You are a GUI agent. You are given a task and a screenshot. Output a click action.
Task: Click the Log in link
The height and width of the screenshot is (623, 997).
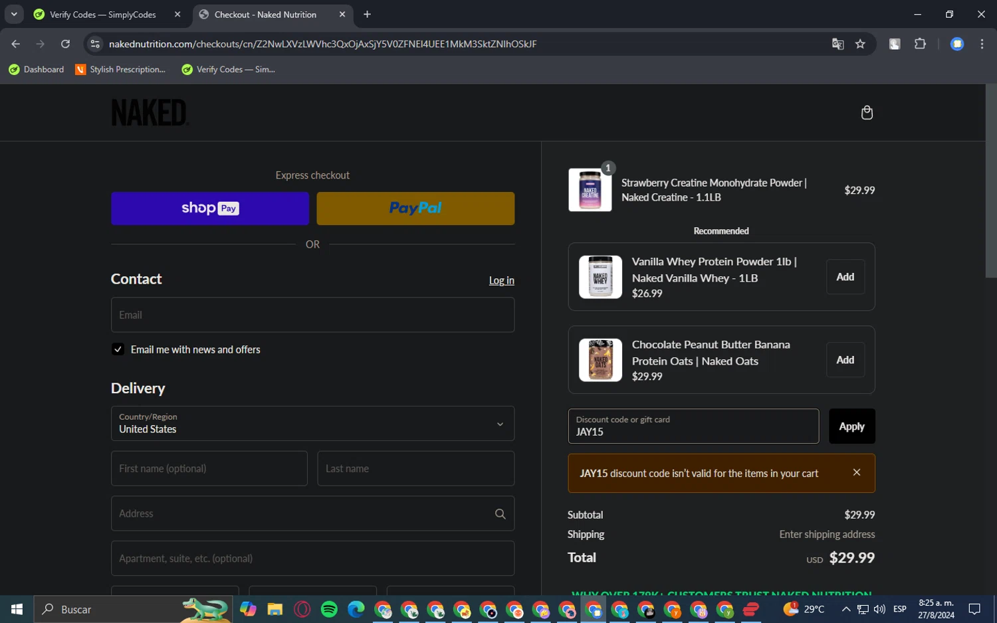[502, 280]
